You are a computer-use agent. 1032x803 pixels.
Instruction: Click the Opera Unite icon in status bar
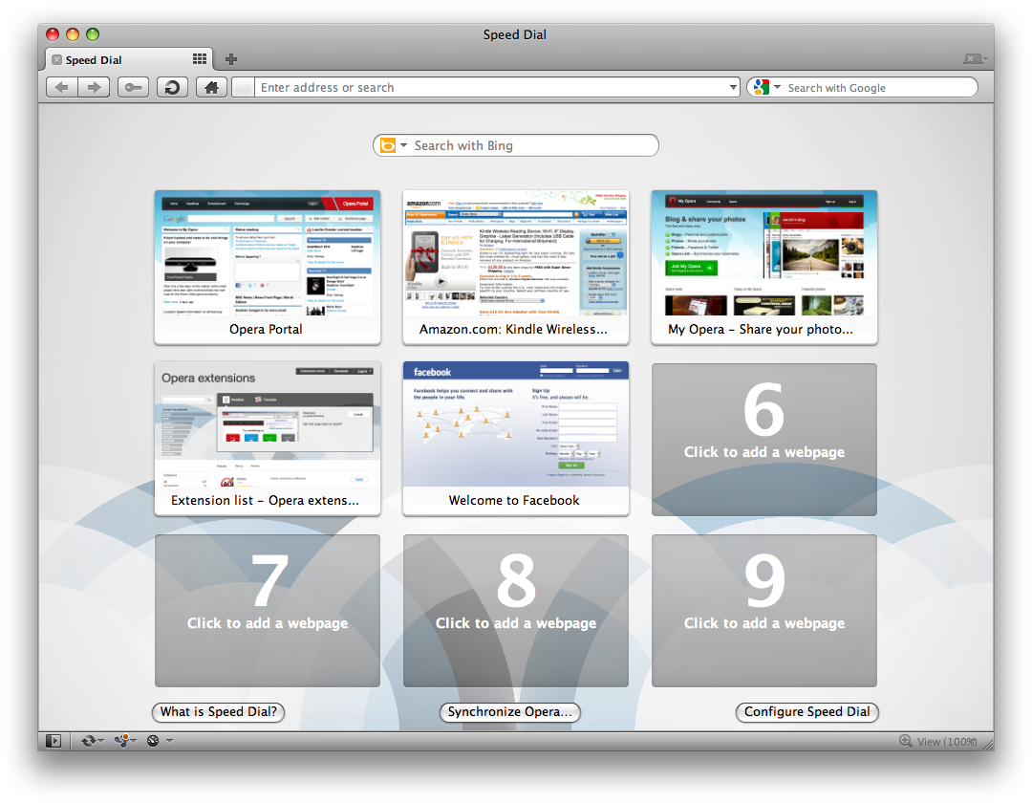(x=124, y=741)
